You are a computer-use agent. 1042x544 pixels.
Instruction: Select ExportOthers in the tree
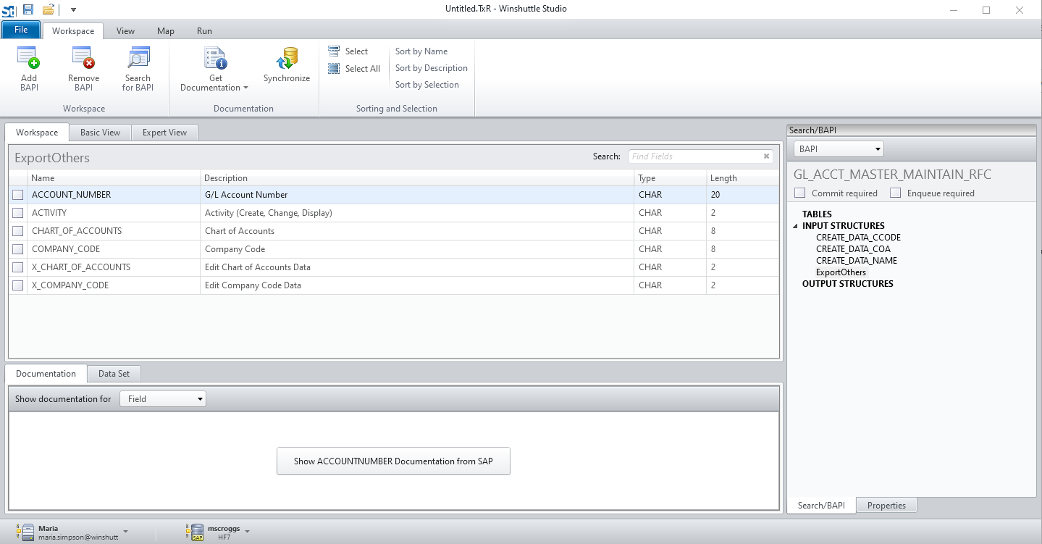click(841, 272)
